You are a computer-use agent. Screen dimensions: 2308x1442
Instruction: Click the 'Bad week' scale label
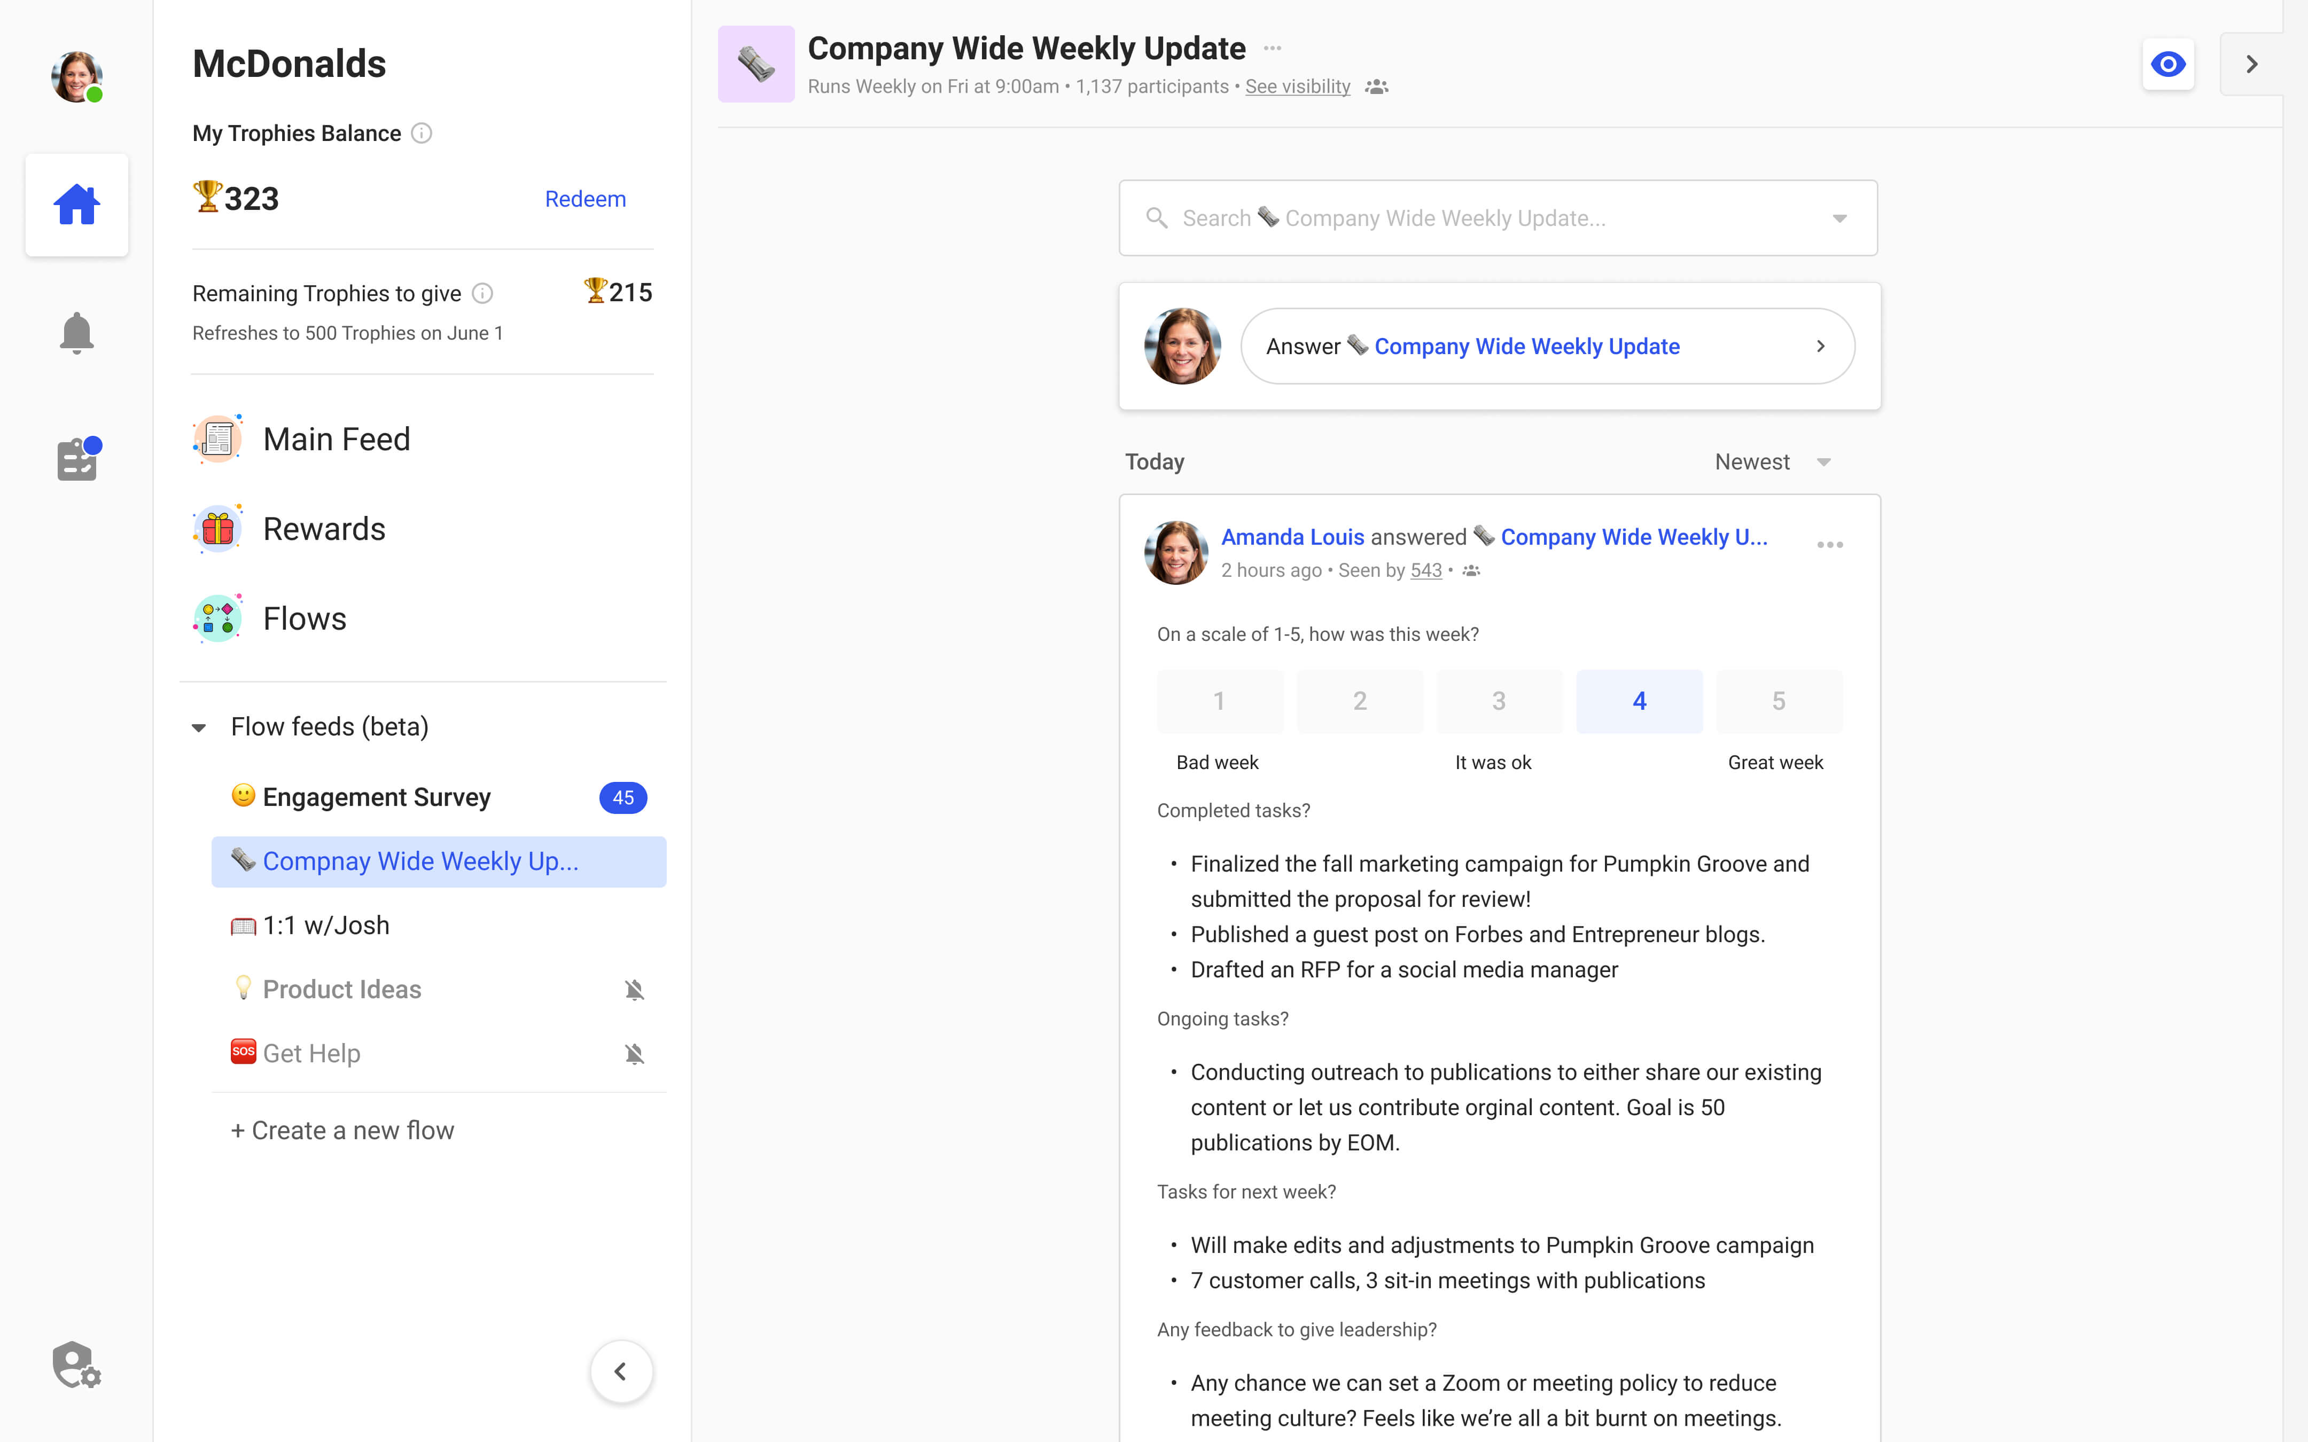pyautogui.click(x=1217, y=763)
